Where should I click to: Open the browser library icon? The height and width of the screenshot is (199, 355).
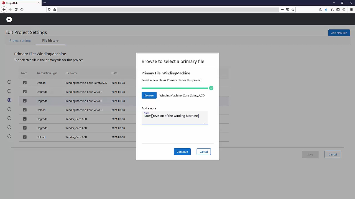point(332,9)
